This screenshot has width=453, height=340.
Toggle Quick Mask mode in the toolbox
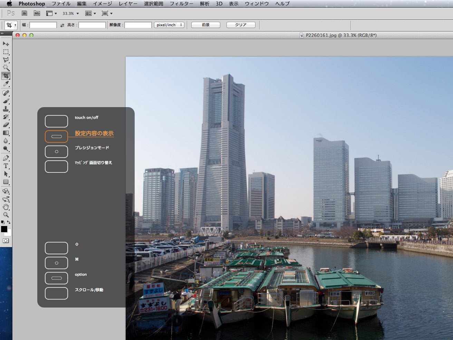6,241
